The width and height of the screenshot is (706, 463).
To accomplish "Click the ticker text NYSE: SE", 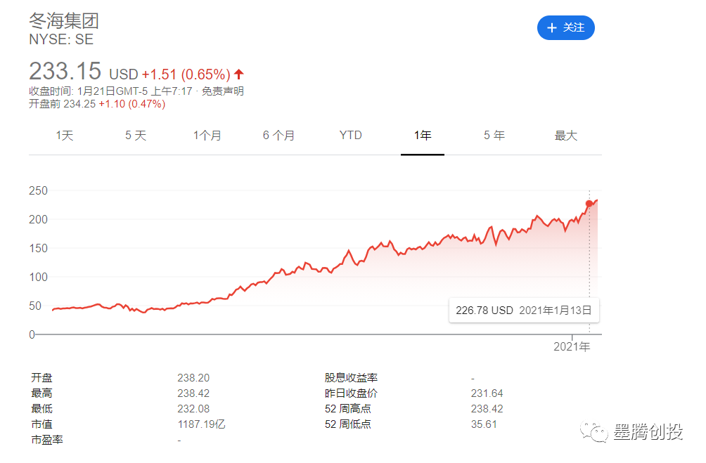I will click(61, 39).
